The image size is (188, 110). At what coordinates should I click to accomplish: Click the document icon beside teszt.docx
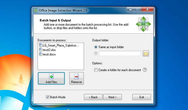click(x=41, y=54)
